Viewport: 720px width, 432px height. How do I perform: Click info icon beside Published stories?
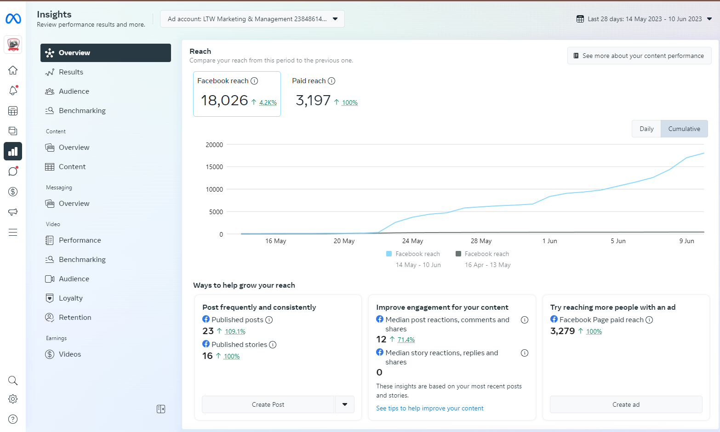tap(273, 345)
